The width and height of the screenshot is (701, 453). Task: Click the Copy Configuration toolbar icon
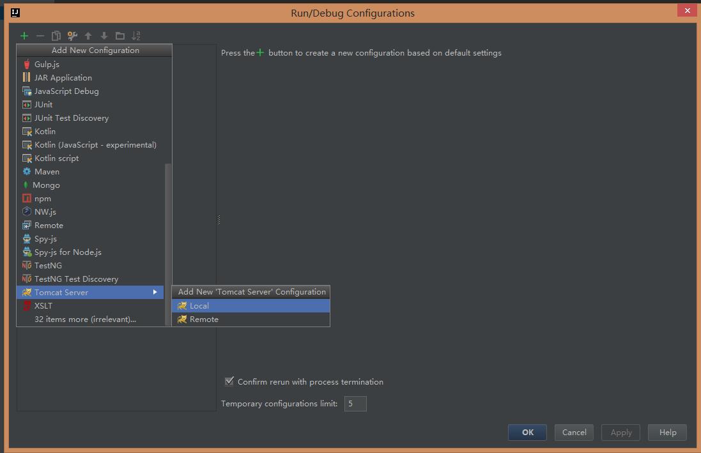coord(56,36)
